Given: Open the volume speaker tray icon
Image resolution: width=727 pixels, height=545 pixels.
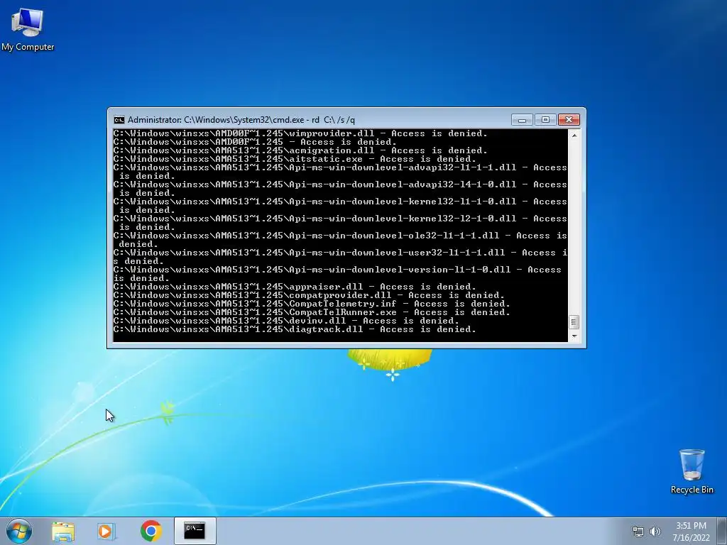Looking at the screenshot, I should point(655,532).
